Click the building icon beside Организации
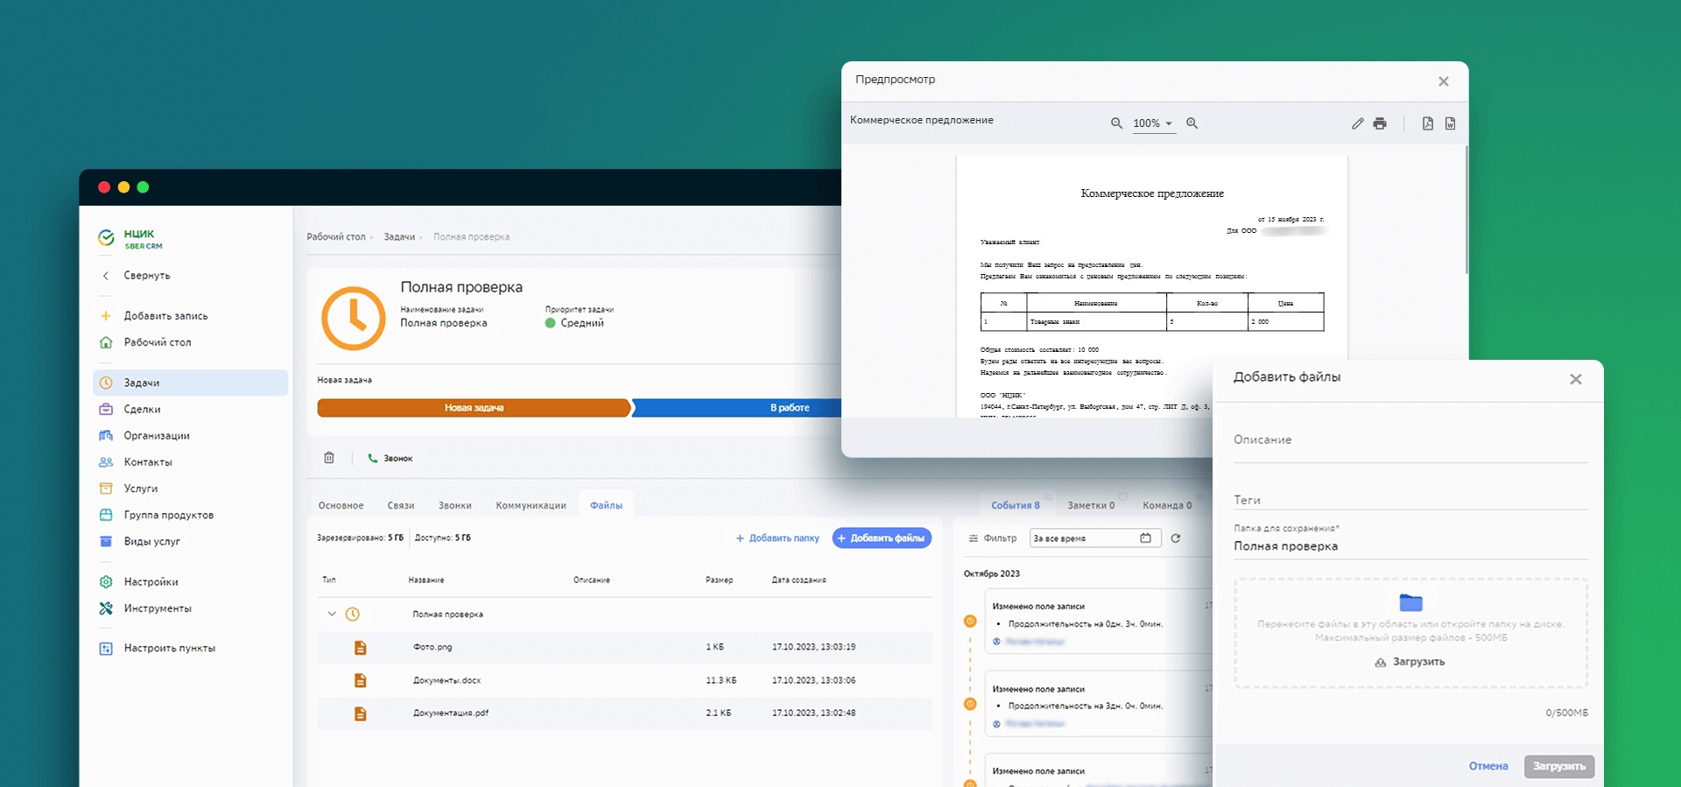The image size is (1681, 787). pyautogui.click(x=106, y=436)
